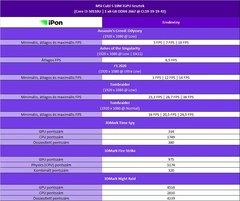Select '16 FPS | 20,5 FPS | 24,5 FPS' result
This screenshot has height=201, width=240.
(171, 114)
